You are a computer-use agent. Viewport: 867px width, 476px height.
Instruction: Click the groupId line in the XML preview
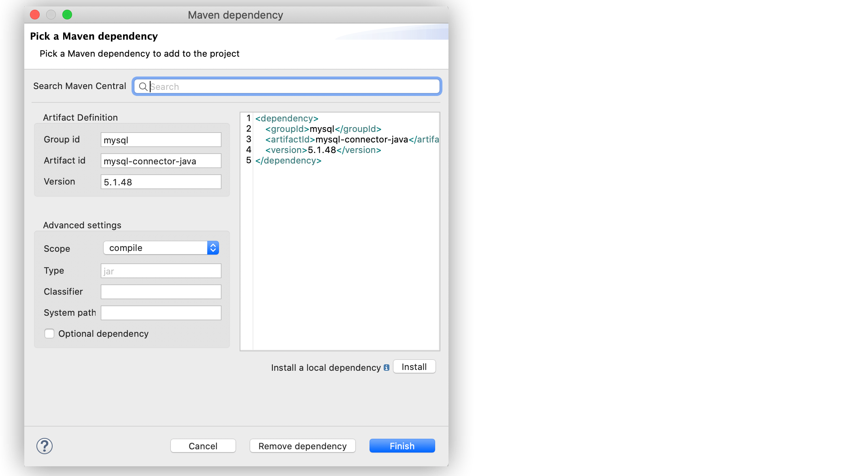(323, 129)
